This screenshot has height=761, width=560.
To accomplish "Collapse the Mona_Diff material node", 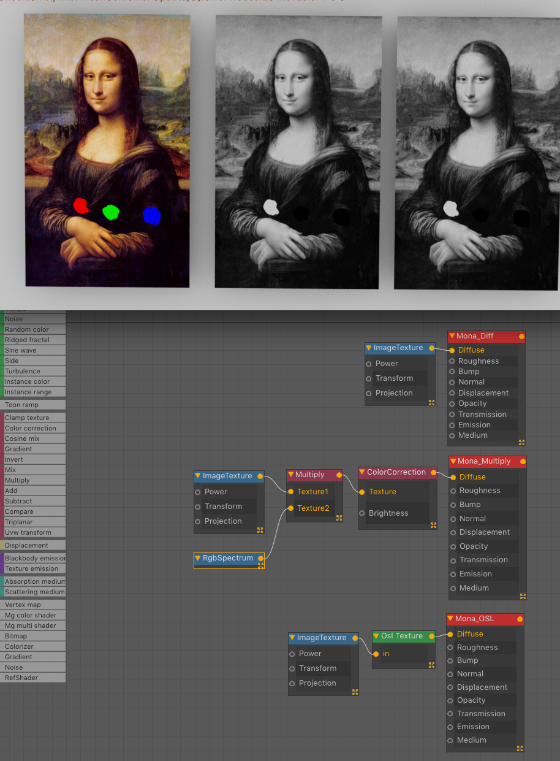I will tap(452, 336).
